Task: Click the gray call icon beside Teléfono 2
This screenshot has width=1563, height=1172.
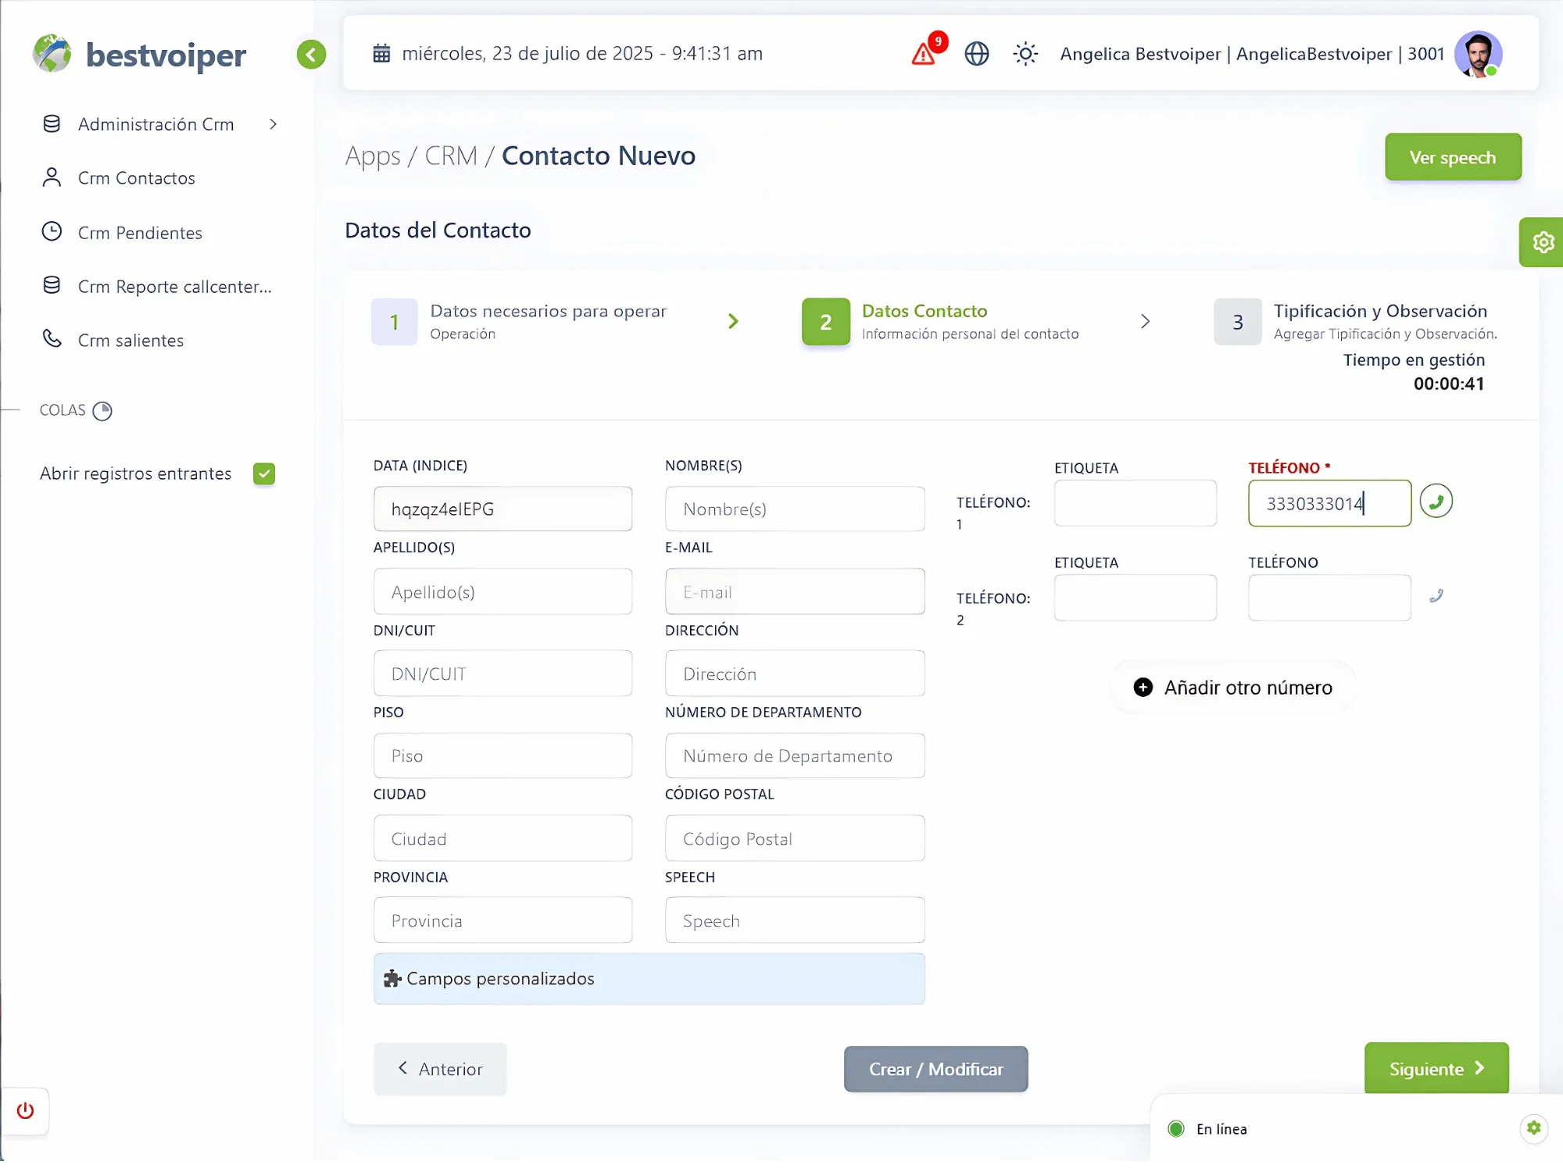Action: (1436, 597)
